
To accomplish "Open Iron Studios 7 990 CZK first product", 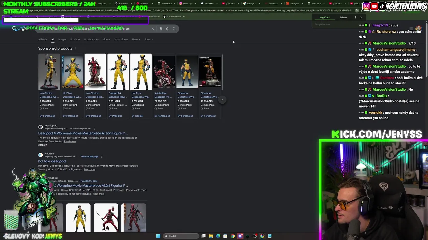I will click(49, 72).
